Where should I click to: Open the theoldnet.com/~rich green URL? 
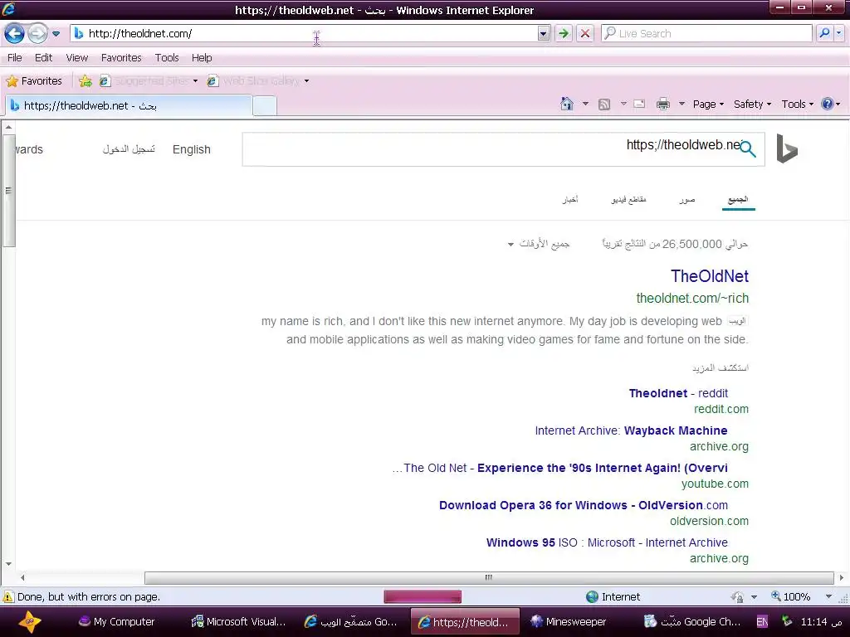pos(692,299)
